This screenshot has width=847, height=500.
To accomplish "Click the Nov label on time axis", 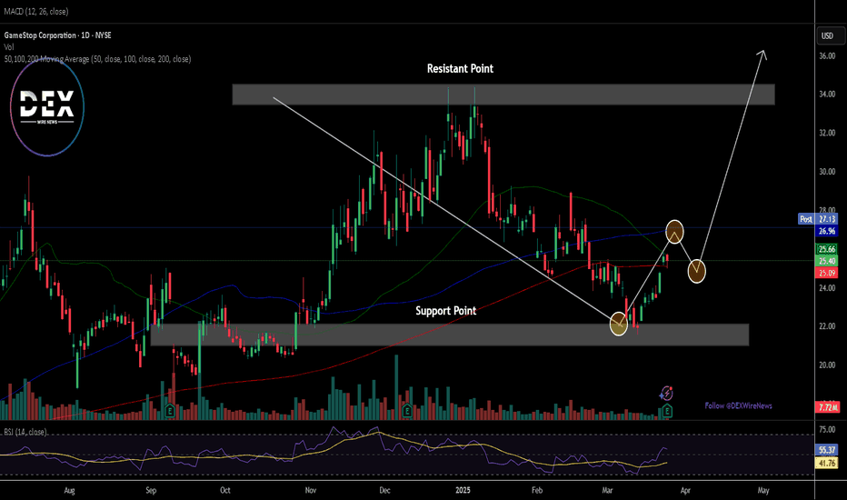I will pos(311,490).
